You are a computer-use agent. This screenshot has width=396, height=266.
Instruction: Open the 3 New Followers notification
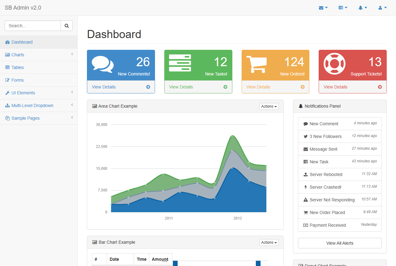pyautogui.click(x=340, y=136)
